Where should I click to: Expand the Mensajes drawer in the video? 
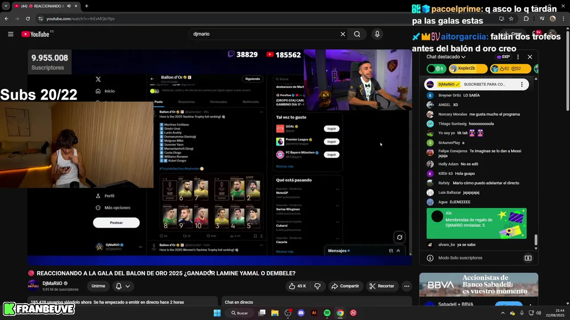pos(398,251)
